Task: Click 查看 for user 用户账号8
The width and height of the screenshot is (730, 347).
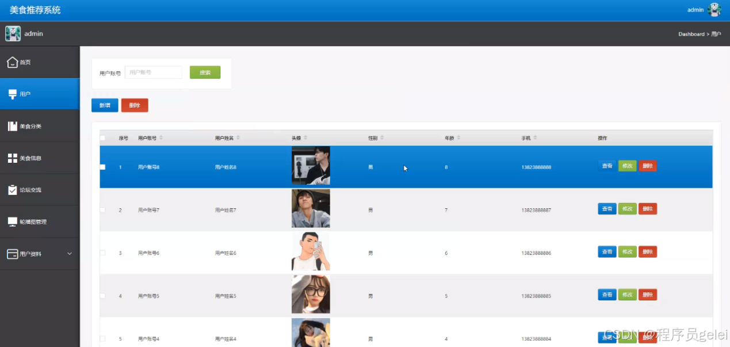Action: coord(607,166)
